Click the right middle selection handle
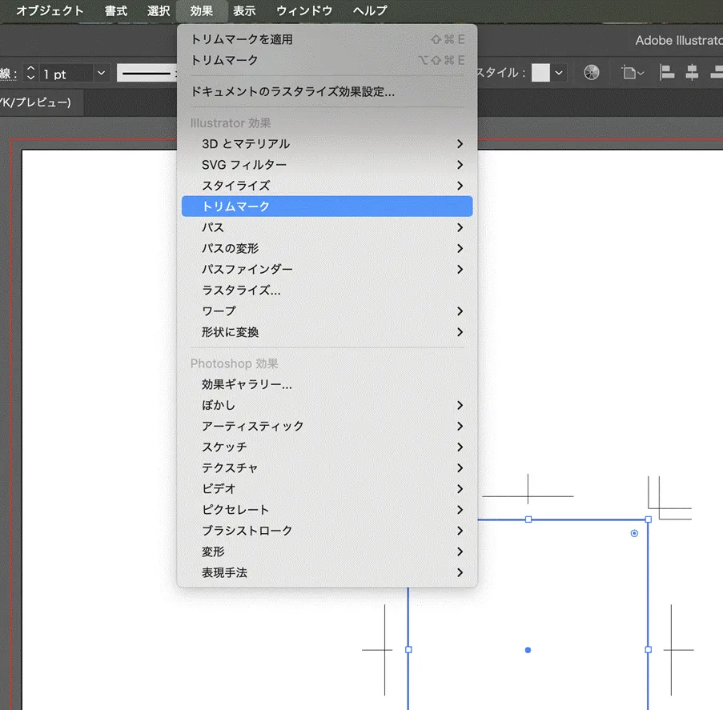 coord(649,650)
